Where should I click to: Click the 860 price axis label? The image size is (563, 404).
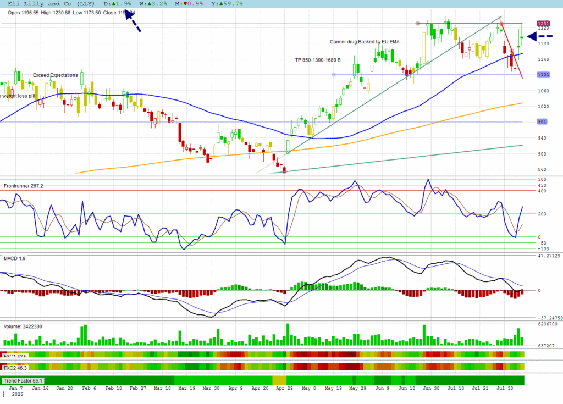point(542,169)
